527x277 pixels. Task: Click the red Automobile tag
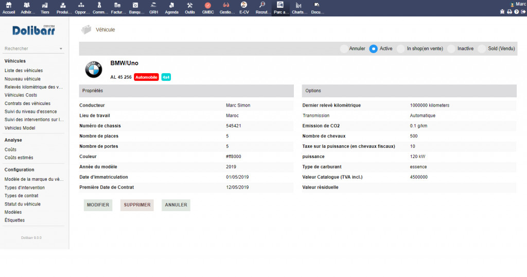pyautogui.click(x=146, y=77)
